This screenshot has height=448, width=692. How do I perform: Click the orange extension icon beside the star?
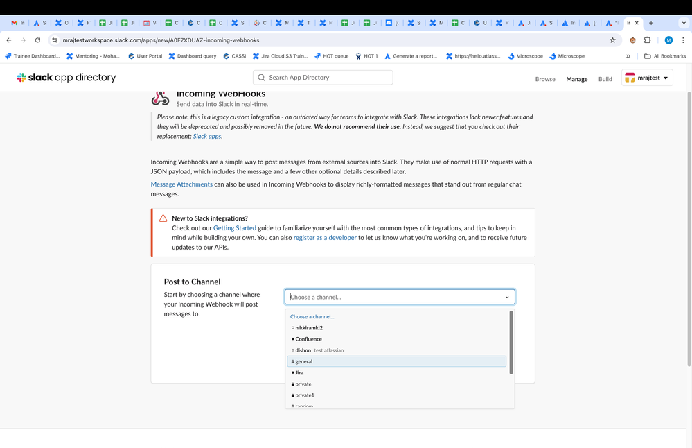click(632, 40)
